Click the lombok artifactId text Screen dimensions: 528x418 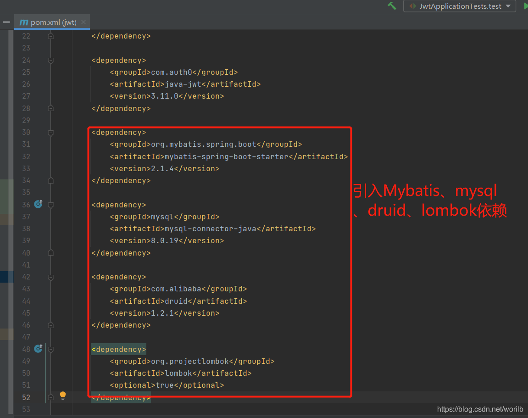[178, 373]
